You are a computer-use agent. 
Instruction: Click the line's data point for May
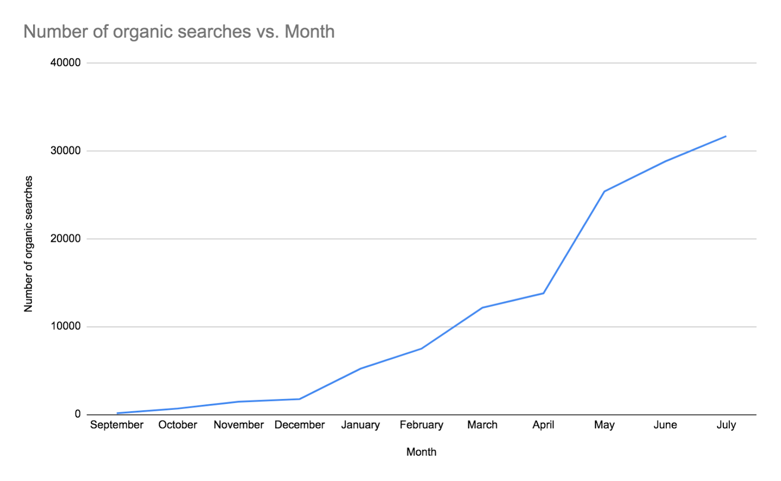[x=604, y=192]
